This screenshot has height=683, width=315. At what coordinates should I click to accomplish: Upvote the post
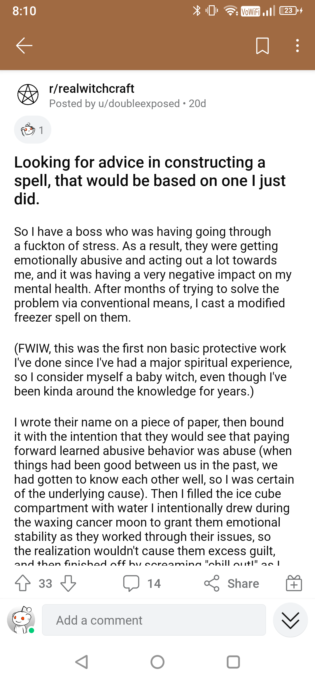pos(23,583)
